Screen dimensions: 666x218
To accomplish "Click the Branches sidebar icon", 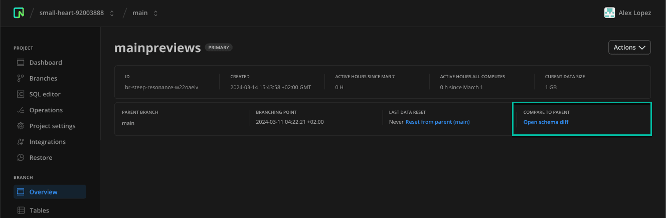I will click(21, 78).
